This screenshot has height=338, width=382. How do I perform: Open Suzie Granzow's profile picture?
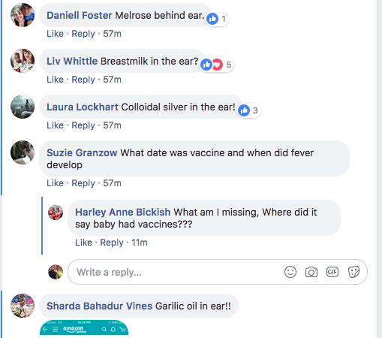(x=23, y=152)
